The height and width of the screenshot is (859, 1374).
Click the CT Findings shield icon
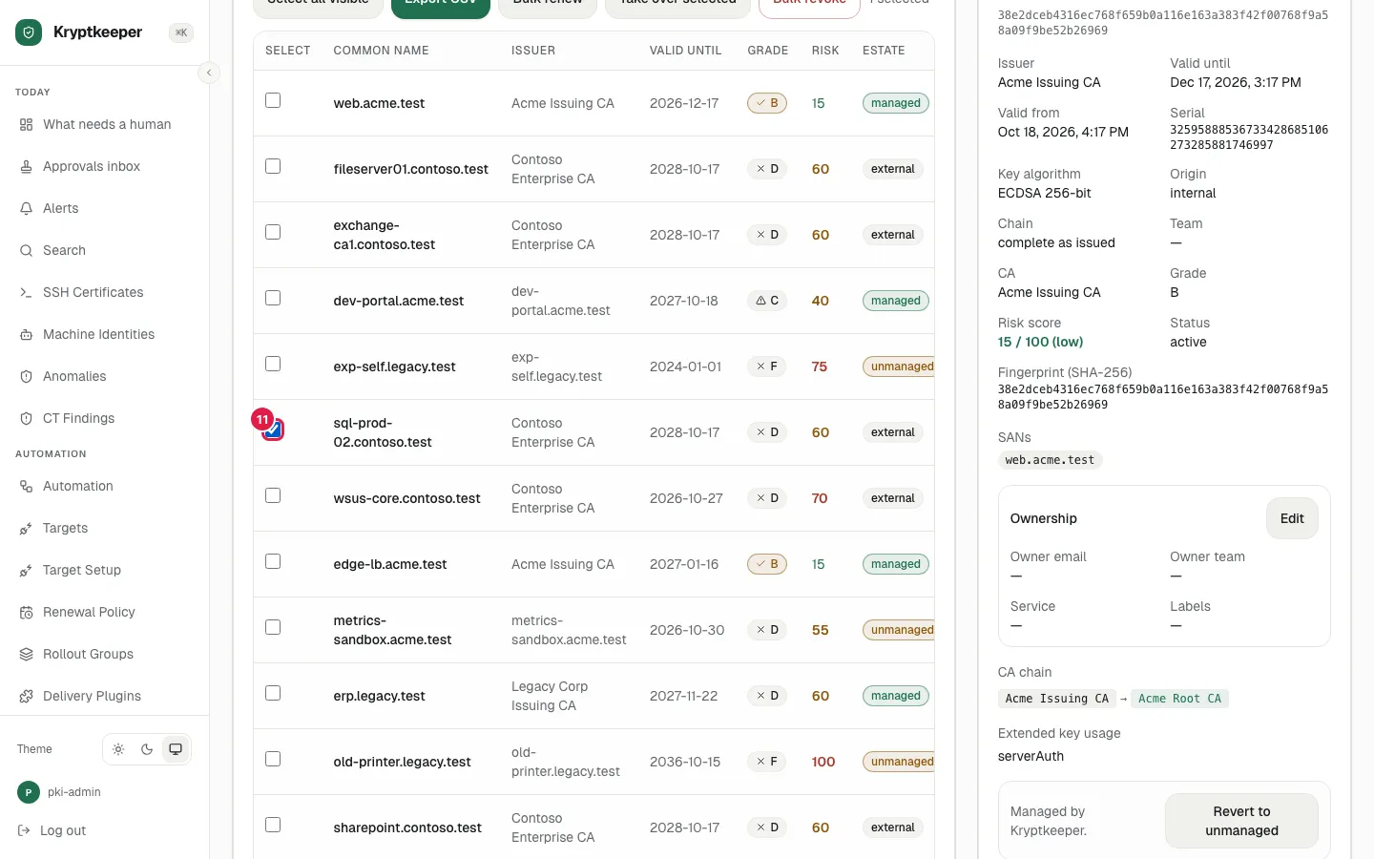[27, 418]
